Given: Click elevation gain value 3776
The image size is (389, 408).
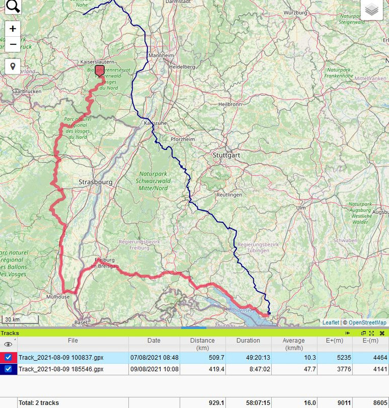Looking at the screenshot, I should click(x=344, y=369).
